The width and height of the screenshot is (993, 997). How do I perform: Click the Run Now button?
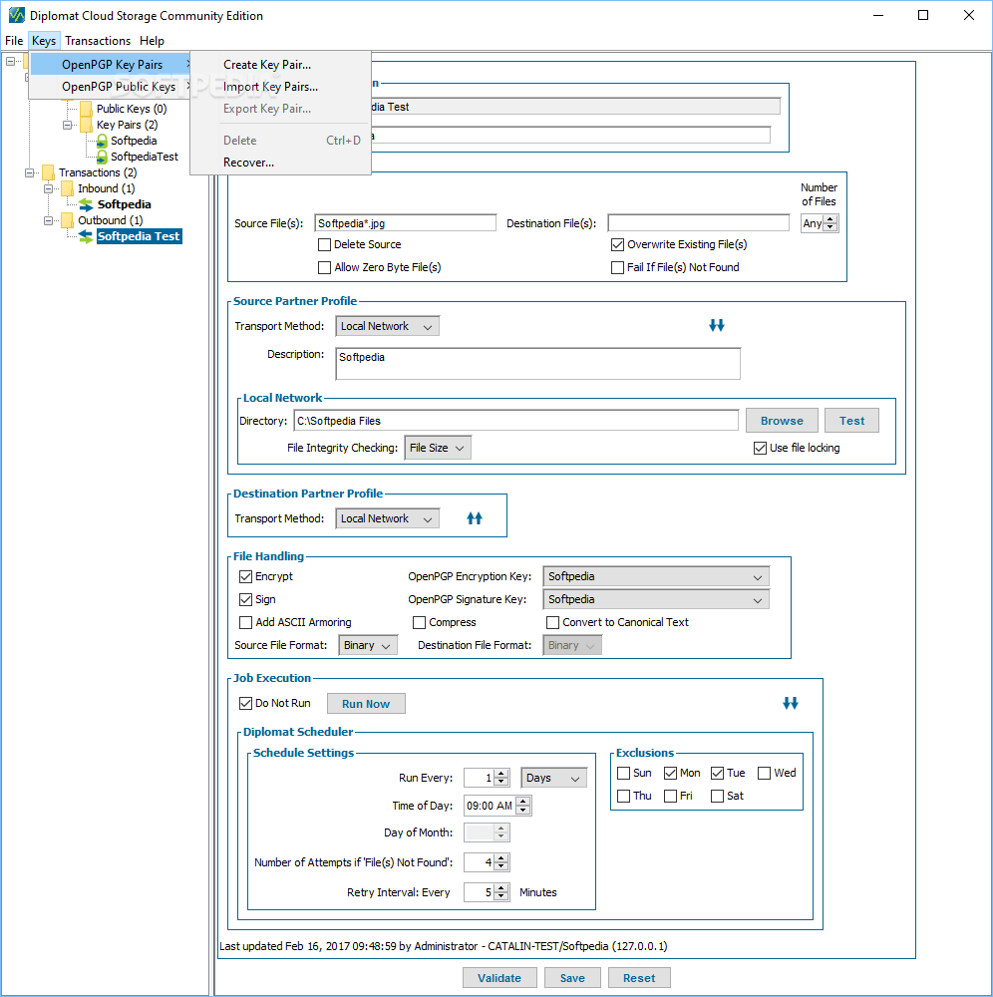tap(366, 703)
